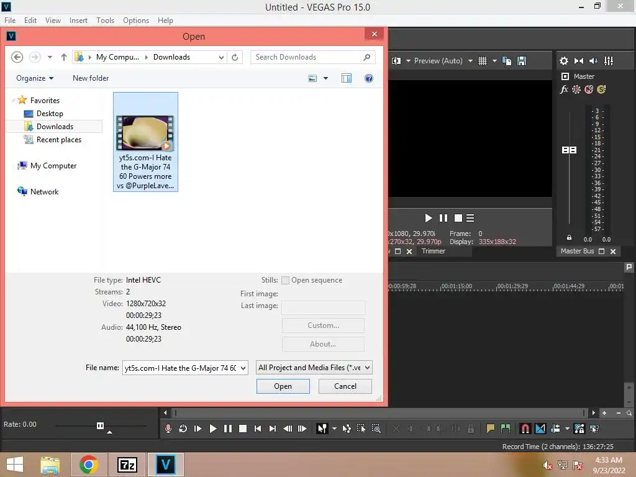636x477 pixels.
Task: Step to next frame in transport bar
Action: pos(302,429)
